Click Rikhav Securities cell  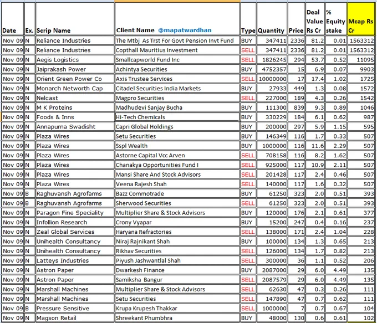coord(177,251)
